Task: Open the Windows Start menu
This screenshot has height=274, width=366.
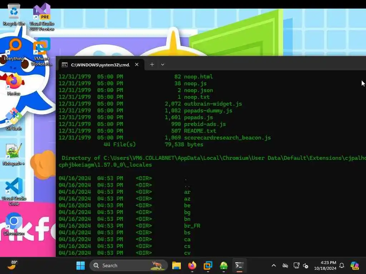Action: pyautogui.click(x=80, y=265)
